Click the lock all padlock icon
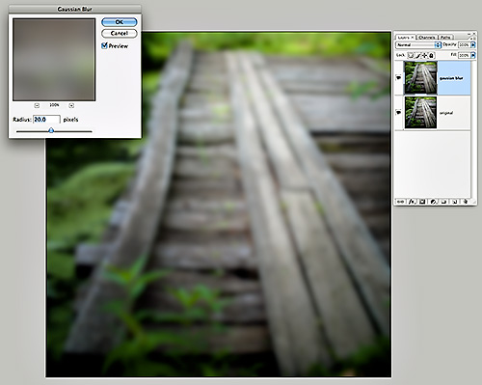The height and width of the screenshot is (385, 482). tap(432, 55)
